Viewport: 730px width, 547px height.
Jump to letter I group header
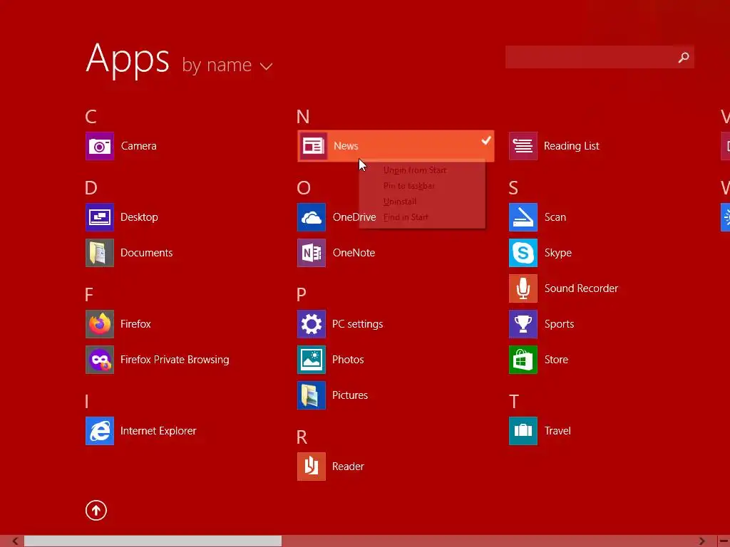(x=86, y=402)
